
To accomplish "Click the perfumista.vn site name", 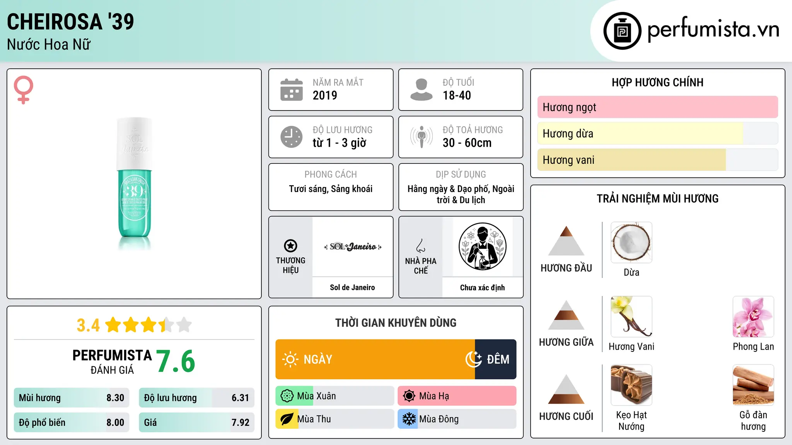I will 713,29.
